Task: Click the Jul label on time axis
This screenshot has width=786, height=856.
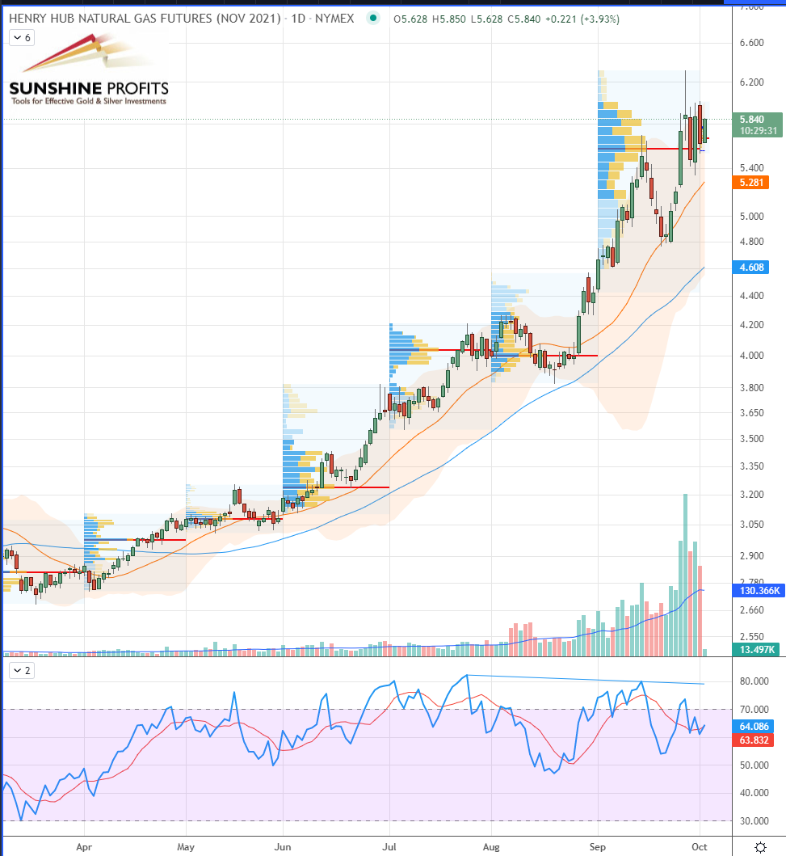Action: [389, 847]
